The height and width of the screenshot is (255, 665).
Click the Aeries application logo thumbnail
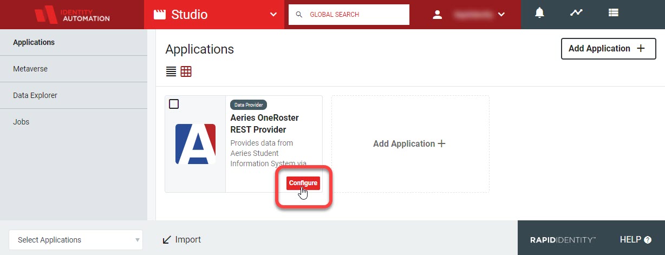click(x=195, y=144)
